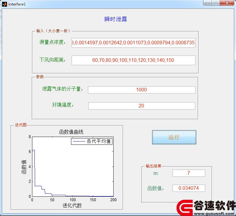Minimize the interface1 window
This screenshot has width=236, height=216.
208,3
